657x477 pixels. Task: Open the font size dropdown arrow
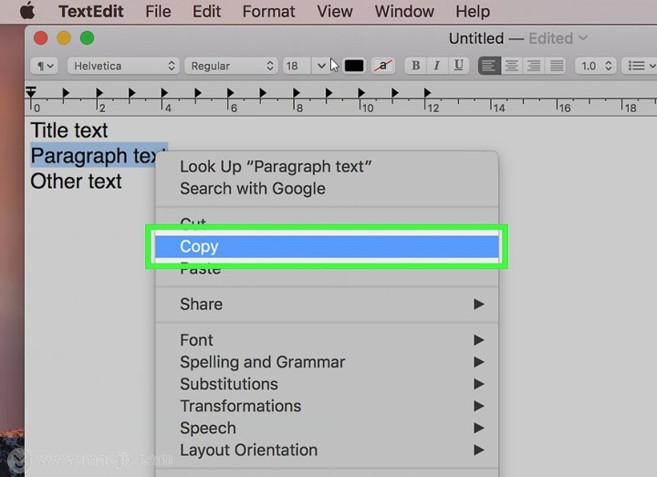click(x=321, y=66)
